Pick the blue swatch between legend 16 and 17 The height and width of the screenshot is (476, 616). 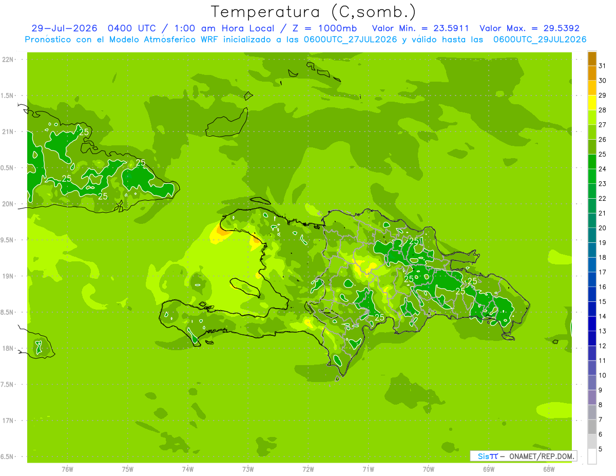pyautogui.click(x=592, y=279)
